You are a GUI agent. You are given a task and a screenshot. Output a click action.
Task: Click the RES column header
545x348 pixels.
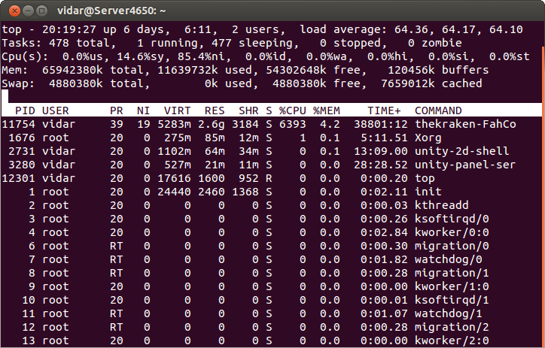tap(215, 110)
